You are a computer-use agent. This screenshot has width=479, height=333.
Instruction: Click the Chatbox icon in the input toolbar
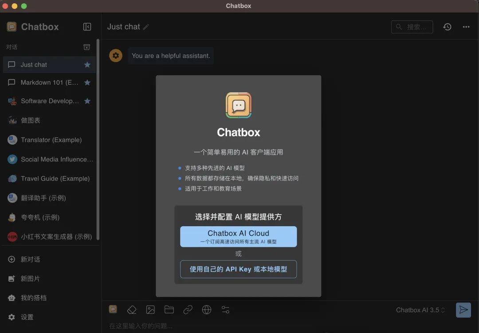113,309
